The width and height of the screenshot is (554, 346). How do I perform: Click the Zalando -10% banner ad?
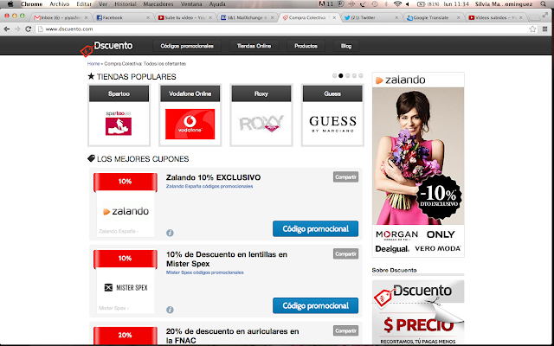(x=418, y=164)
